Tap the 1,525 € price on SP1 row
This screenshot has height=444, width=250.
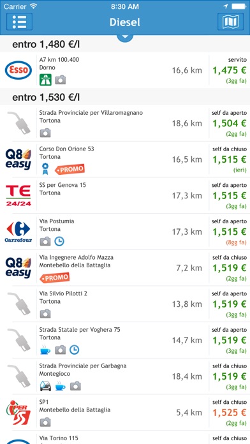pyautogui.click(x=230, y=413)
